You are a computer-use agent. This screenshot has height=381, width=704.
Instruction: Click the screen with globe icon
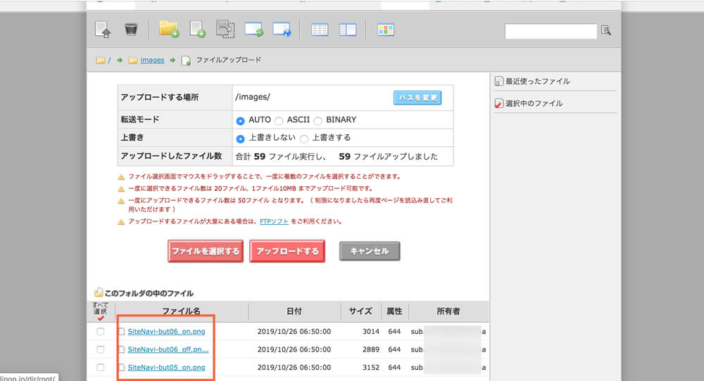coord(282,30)
